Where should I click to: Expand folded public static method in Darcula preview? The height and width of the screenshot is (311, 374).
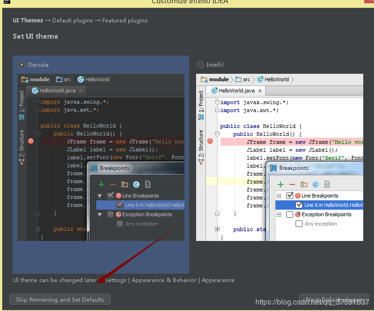(38, 229)
